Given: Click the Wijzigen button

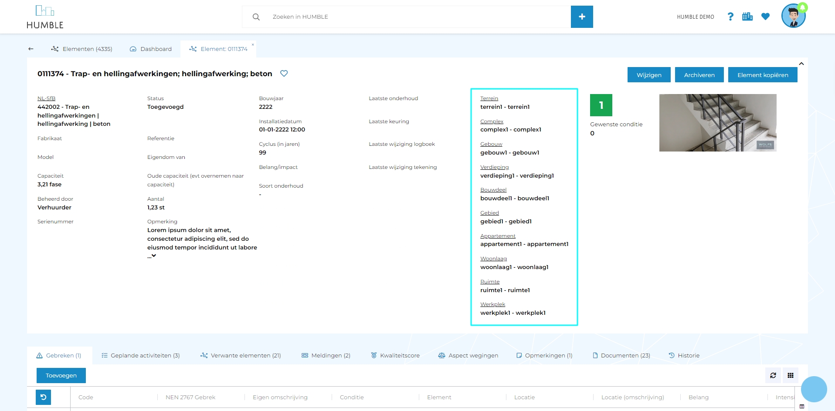Looking at the screenshot, I should pos(649,75).
